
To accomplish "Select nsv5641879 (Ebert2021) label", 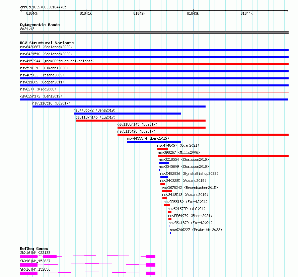I will pos(191,223).
